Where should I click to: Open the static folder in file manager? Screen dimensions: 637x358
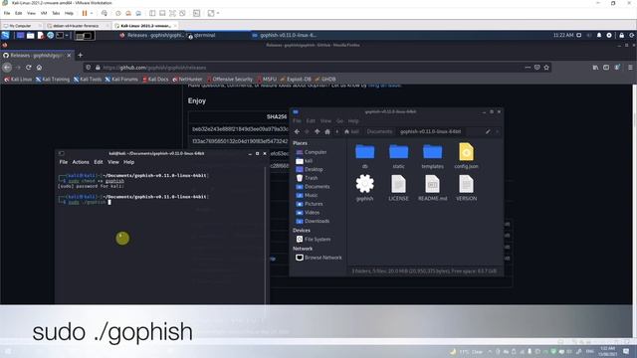(x=398, y=155)
